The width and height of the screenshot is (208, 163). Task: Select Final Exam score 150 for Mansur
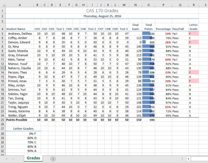point(135,64)
